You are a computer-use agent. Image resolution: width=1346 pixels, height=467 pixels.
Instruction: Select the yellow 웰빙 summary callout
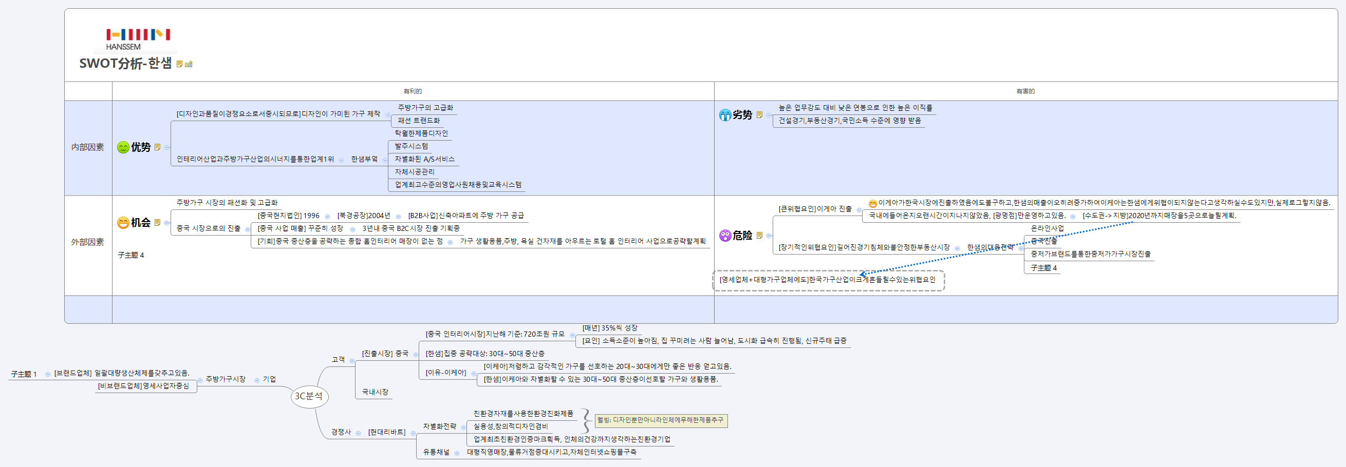(661, 421)
